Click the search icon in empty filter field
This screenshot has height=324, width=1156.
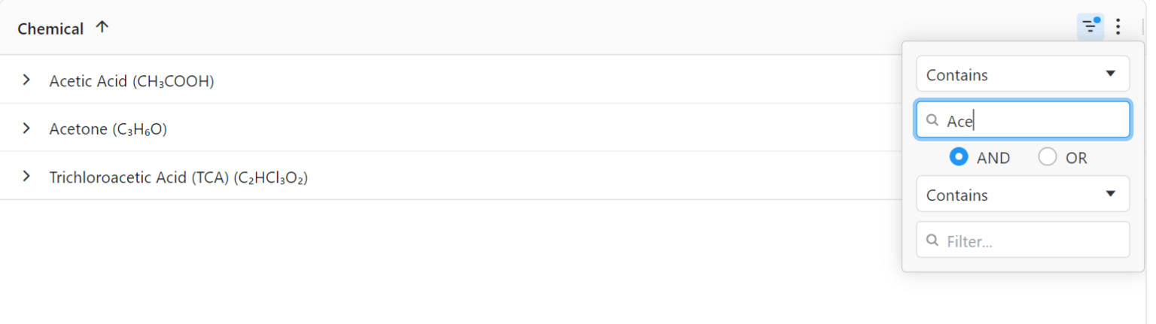click(x=932, y=241)
